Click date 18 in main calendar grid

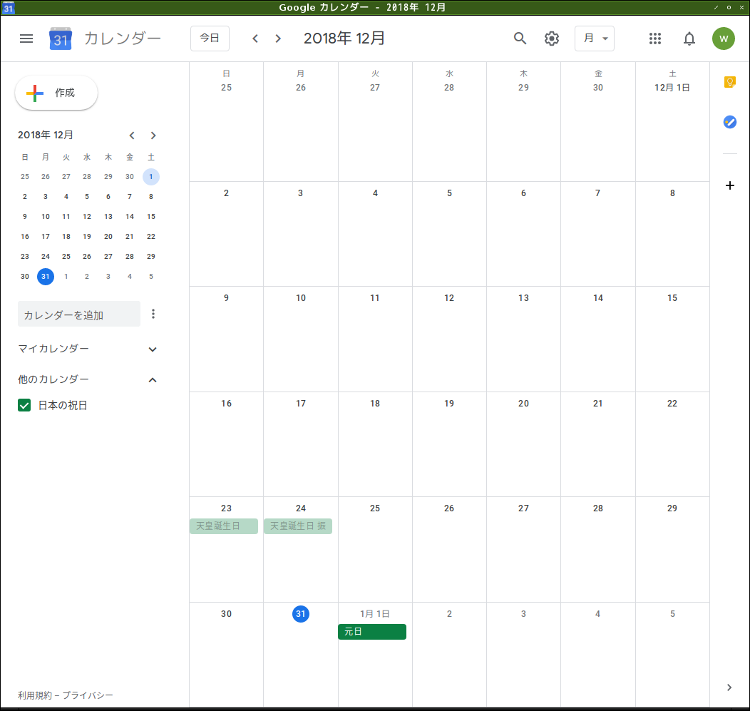(x=375, y=404)
